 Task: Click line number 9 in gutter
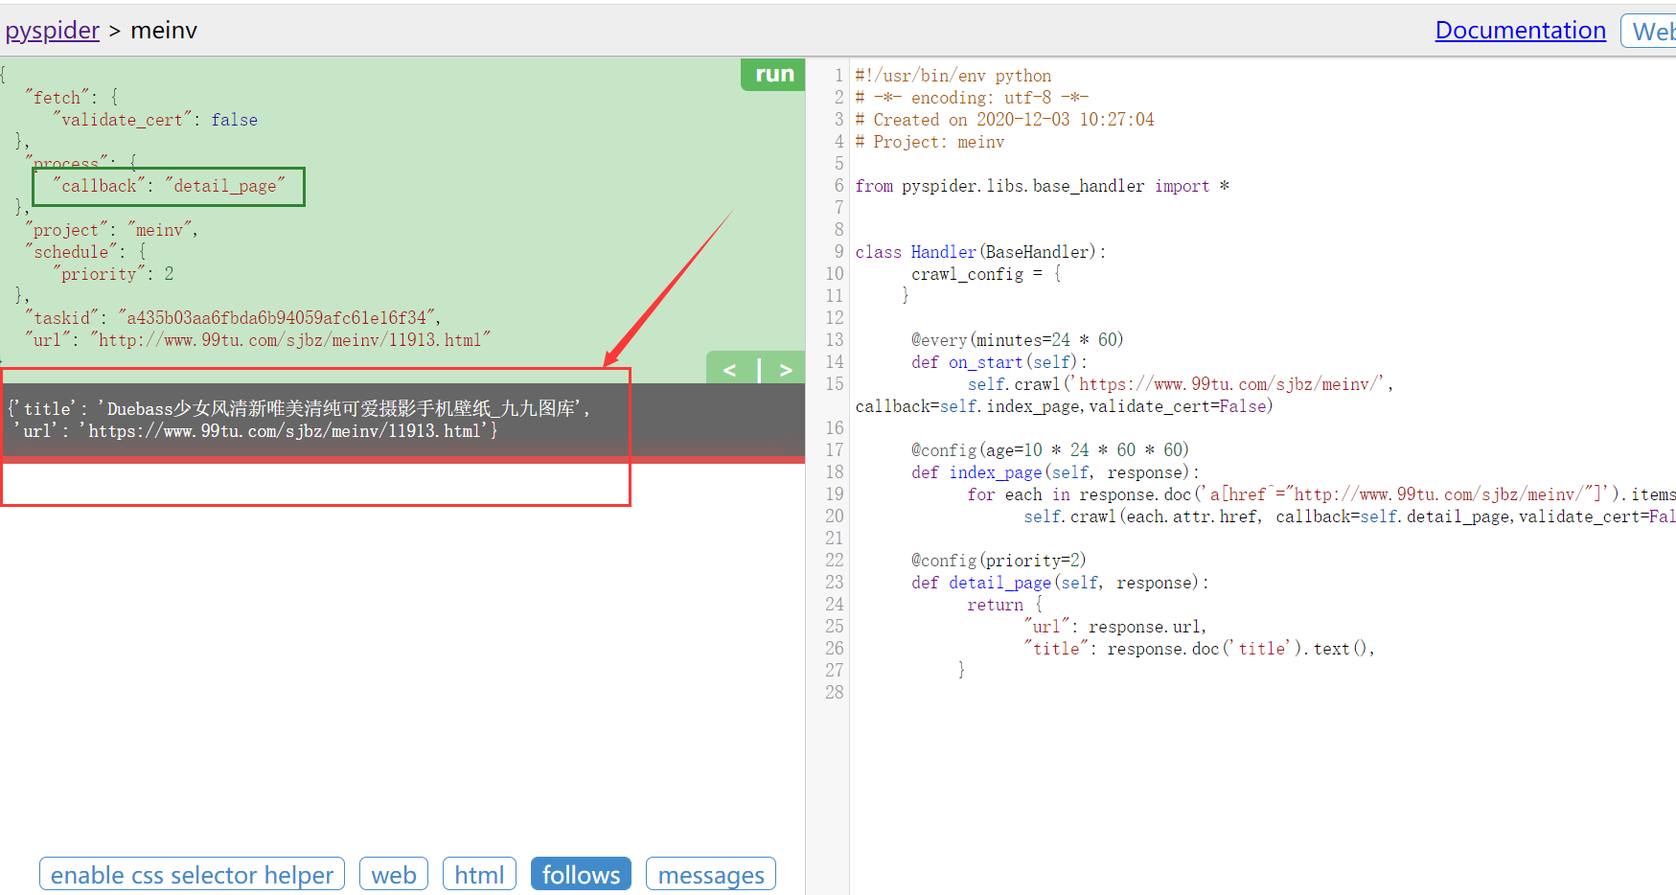click(838, 252)
